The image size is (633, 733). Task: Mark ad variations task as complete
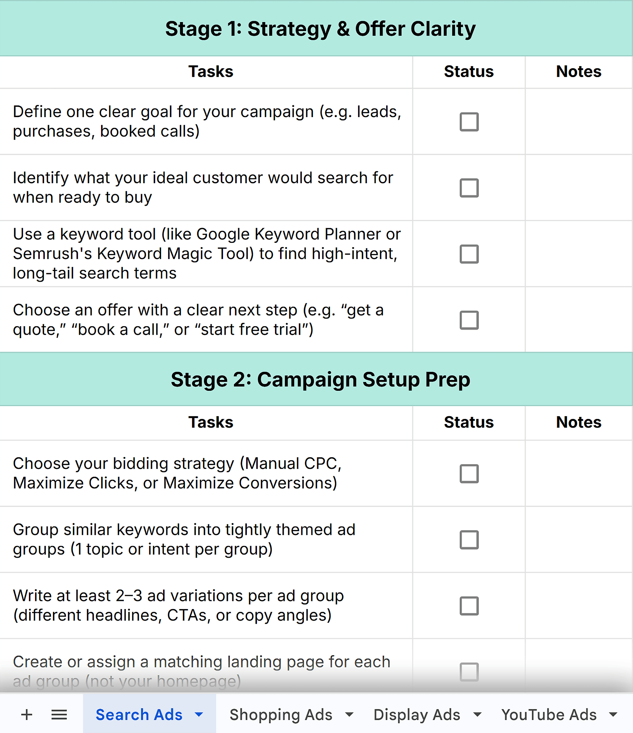tap(469, 606)
